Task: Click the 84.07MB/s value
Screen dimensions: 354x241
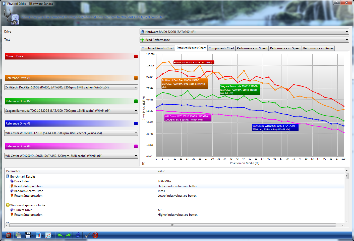Action: pyautogui.click(x=165, y=181)
